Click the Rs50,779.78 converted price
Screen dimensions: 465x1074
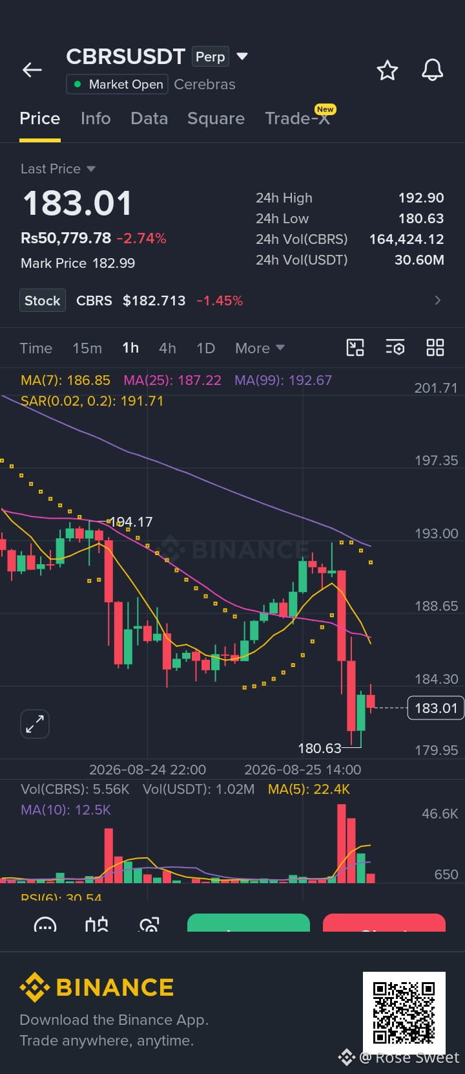(66, 238)
